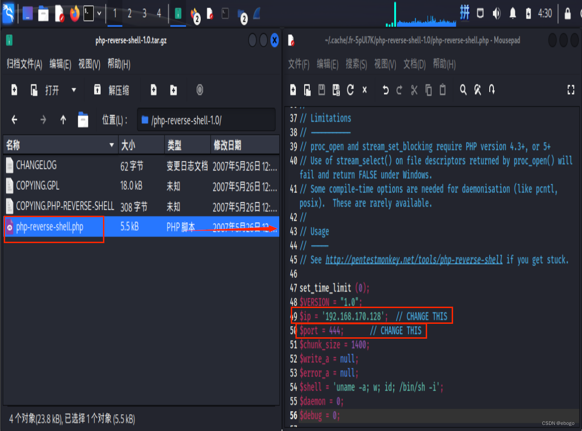Open the 文件(F) menu in Mousepad
The image size is (582, 431).
click(x=299, y=64)
